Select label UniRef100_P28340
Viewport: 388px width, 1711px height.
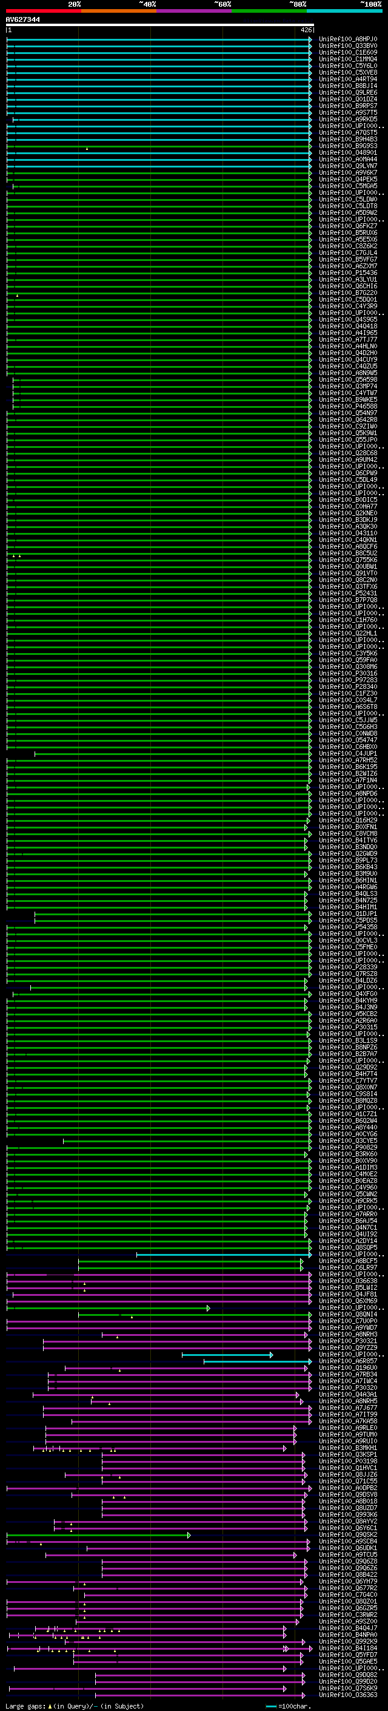[x=348, y=687]
